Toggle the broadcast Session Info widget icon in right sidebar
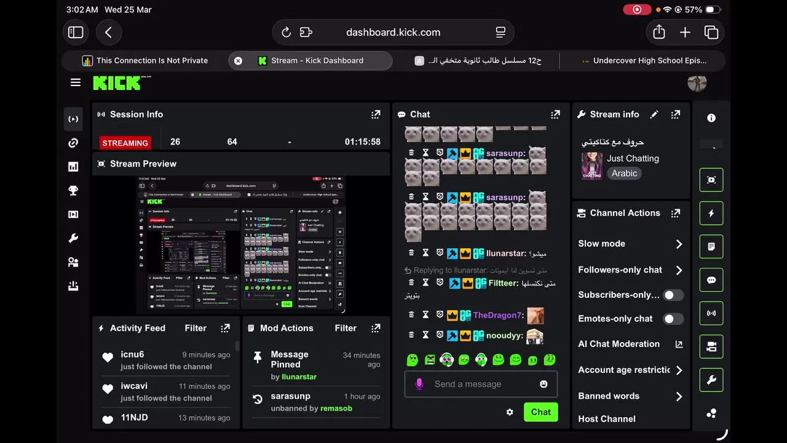787x443 pixels. pos(711,313)
